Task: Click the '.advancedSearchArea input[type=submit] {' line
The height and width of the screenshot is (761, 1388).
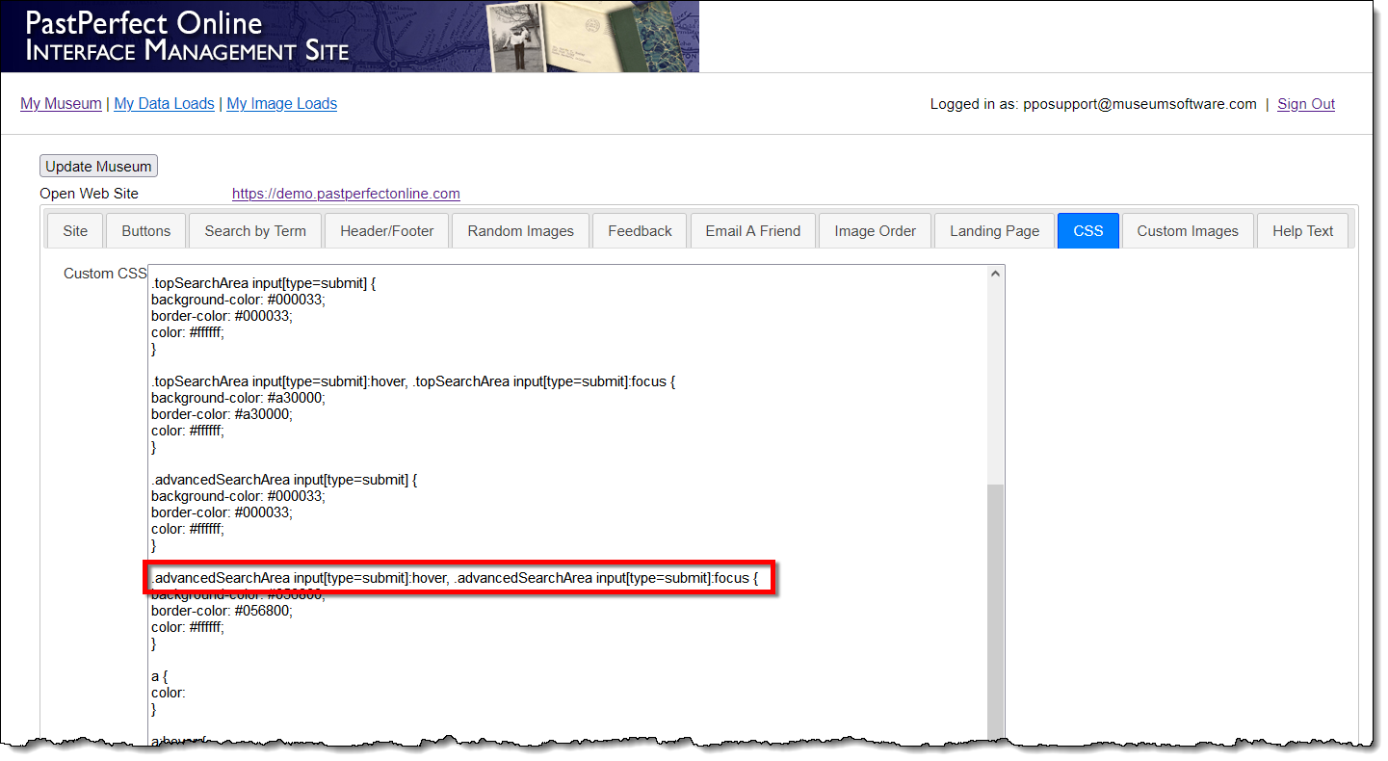Action: point(282,479)
